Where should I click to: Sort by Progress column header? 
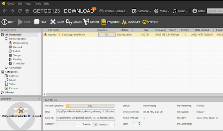(x=107, y=30)
